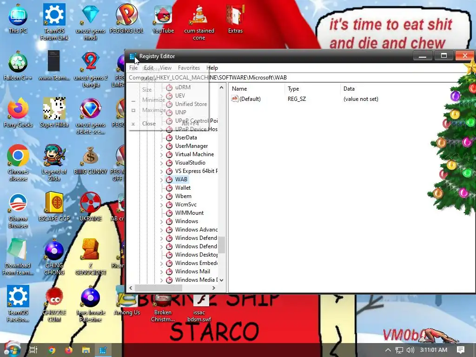Screen dimensions: 476x357
Task: Open the Chrones disease Chrome icon
Action: tap(18, 163)
